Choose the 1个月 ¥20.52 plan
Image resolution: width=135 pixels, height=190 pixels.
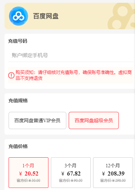click(x=29, y=172)
